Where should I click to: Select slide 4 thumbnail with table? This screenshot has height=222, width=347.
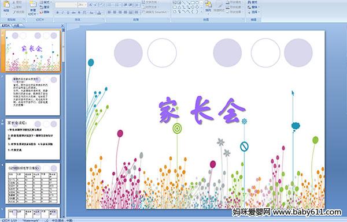32,183
